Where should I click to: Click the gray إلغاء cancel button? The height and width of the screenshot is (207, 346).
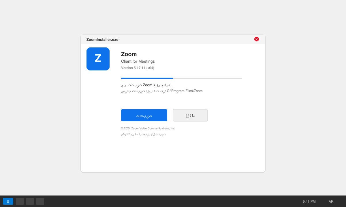(x=190, y=115)
